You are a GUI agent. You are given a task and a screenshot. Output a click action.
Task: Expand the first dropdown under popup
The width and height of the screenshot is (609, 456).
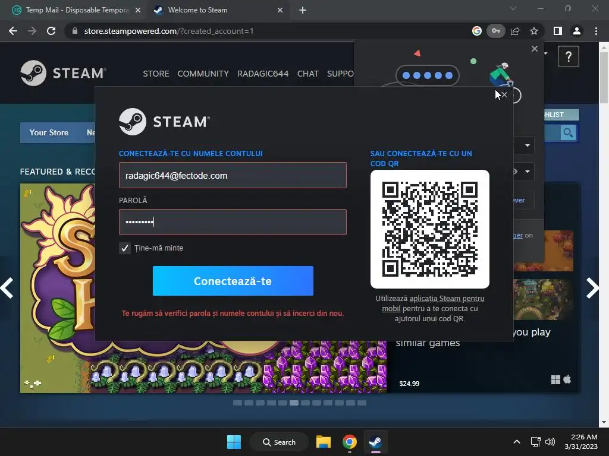pos(527,145)
